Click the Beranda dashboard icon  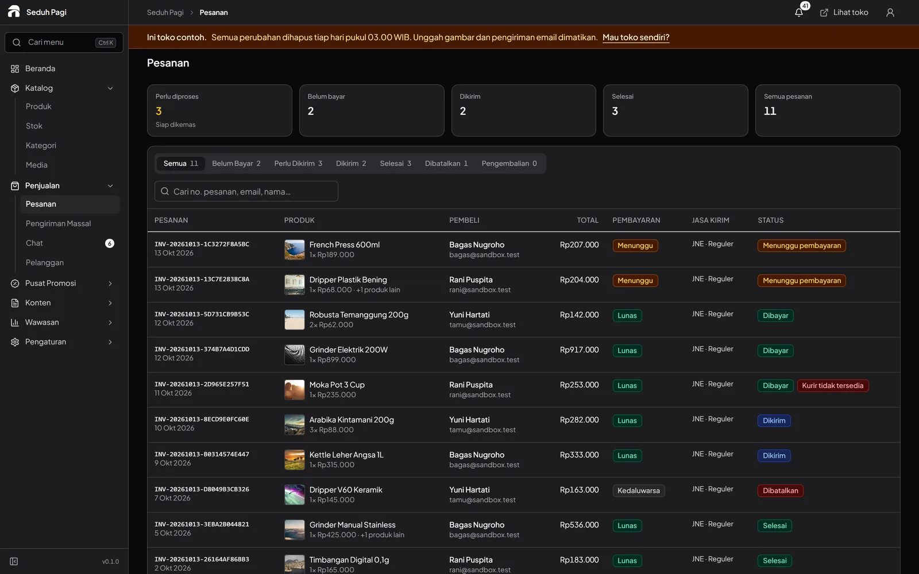tap(15, 69)
